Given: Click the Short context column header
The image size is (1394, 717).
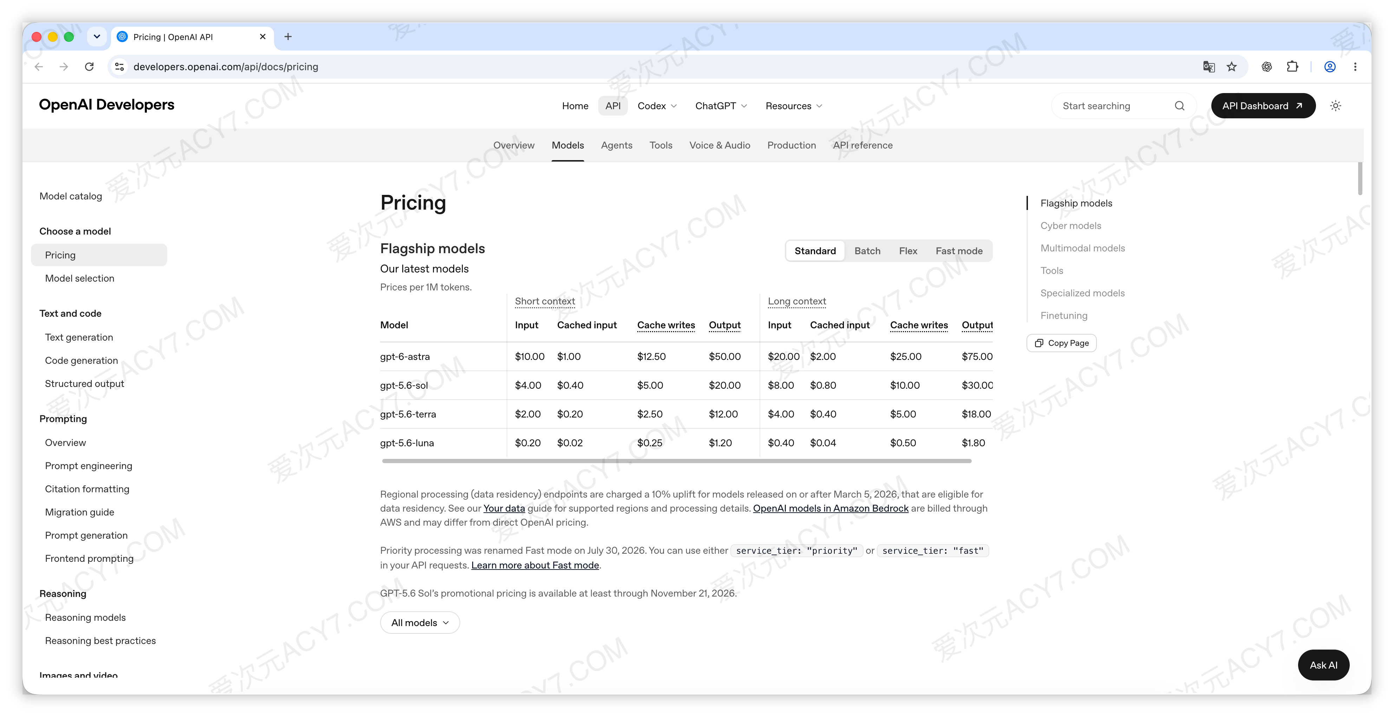Looking at the screenshot, I should click(545, 301).
